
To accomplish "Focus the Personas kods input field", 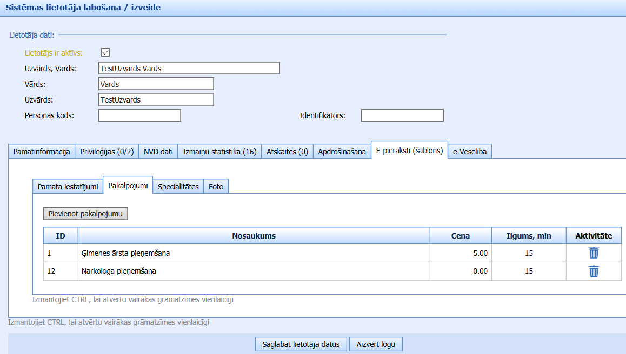I will pos(139,115).
